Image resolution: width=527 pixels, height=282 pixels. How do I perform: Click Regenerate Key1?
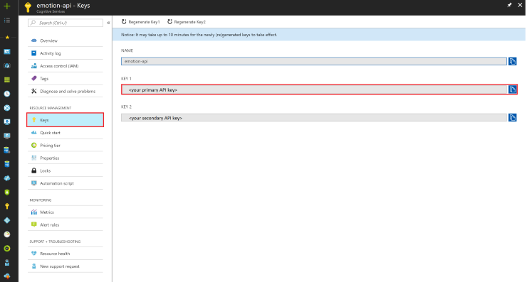coord(140,22)
